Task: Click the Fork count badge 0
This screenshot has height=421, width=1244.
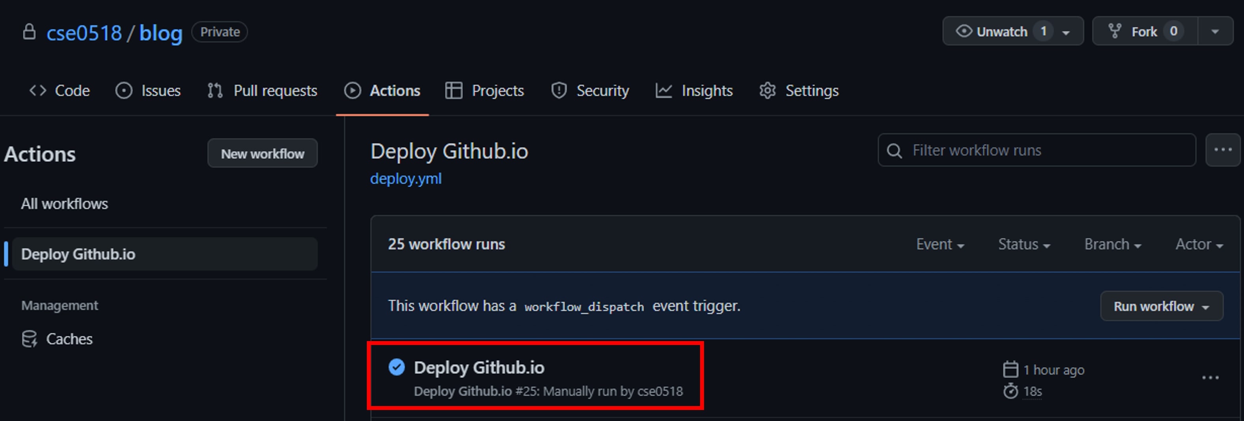Action: pos(1173,32)
